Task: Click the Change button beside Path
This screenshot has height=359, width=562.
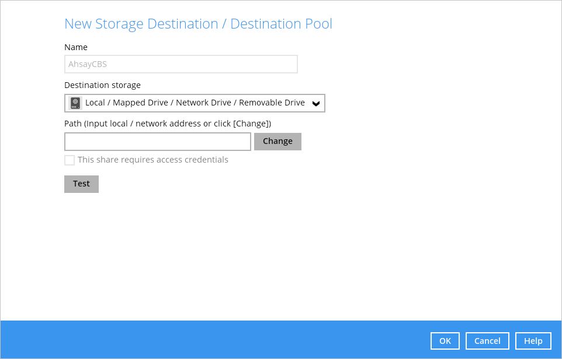Action: 277,142
